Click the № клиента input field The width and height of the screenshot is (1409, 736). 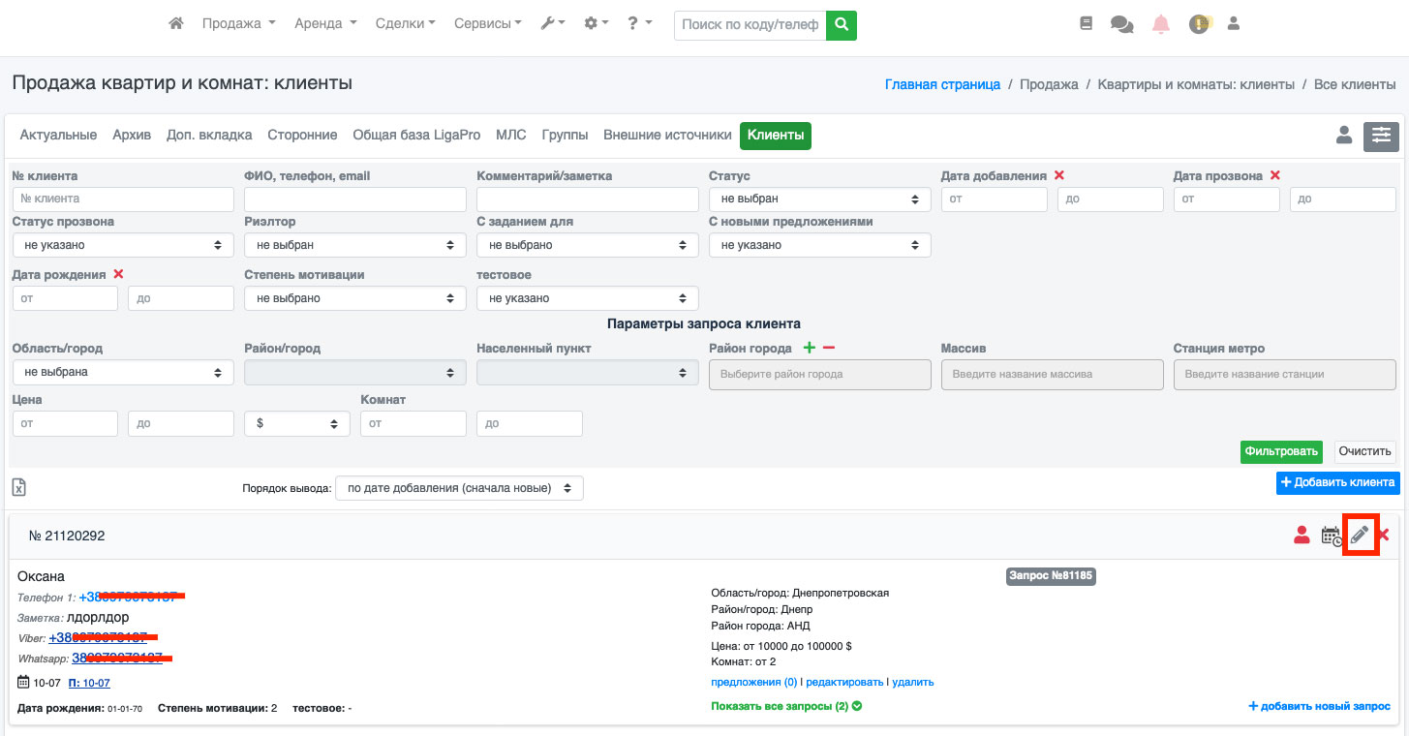coord(123,199)
